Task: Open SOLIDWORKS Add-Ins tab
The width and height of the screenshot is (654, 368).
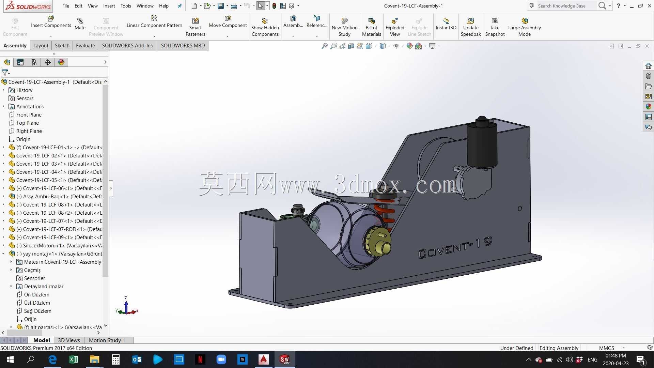Action: (x=127, y=46)
